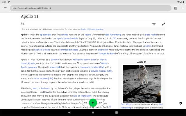This screenshot has height=116, width=186.
Task: Open the tab switcher showing 3 tabs
Action: click(x=175, y=8)
